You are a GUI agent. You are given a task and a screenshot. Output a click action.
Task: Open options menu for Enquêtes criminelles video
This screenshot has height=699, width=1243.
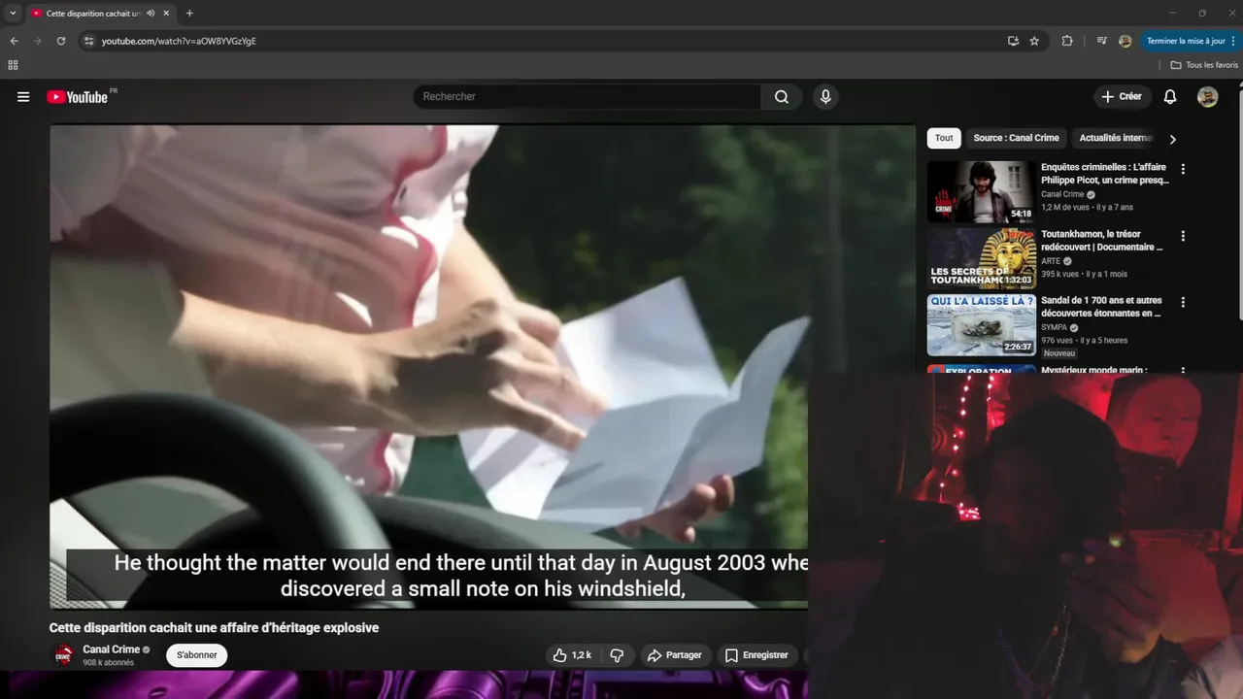[1183, 169]
